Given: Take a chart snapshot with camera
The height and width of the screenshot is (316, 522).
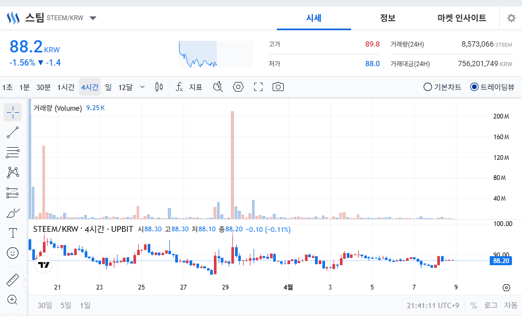Looking at the screenshot, I should pyautogui.click(x=278, y=87).
